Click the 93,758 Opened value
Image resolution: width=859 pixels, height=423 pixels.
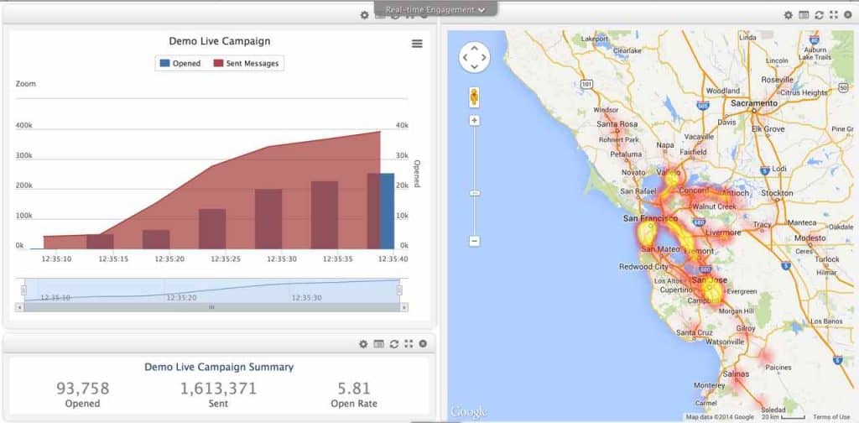pos(83,389)
